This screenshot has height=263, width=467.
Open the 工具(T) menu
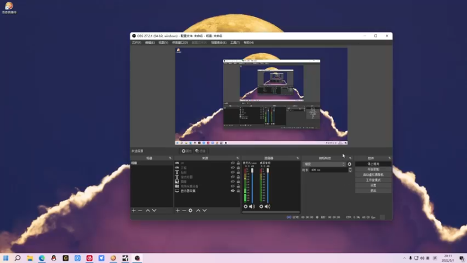(x=235, y=43)
